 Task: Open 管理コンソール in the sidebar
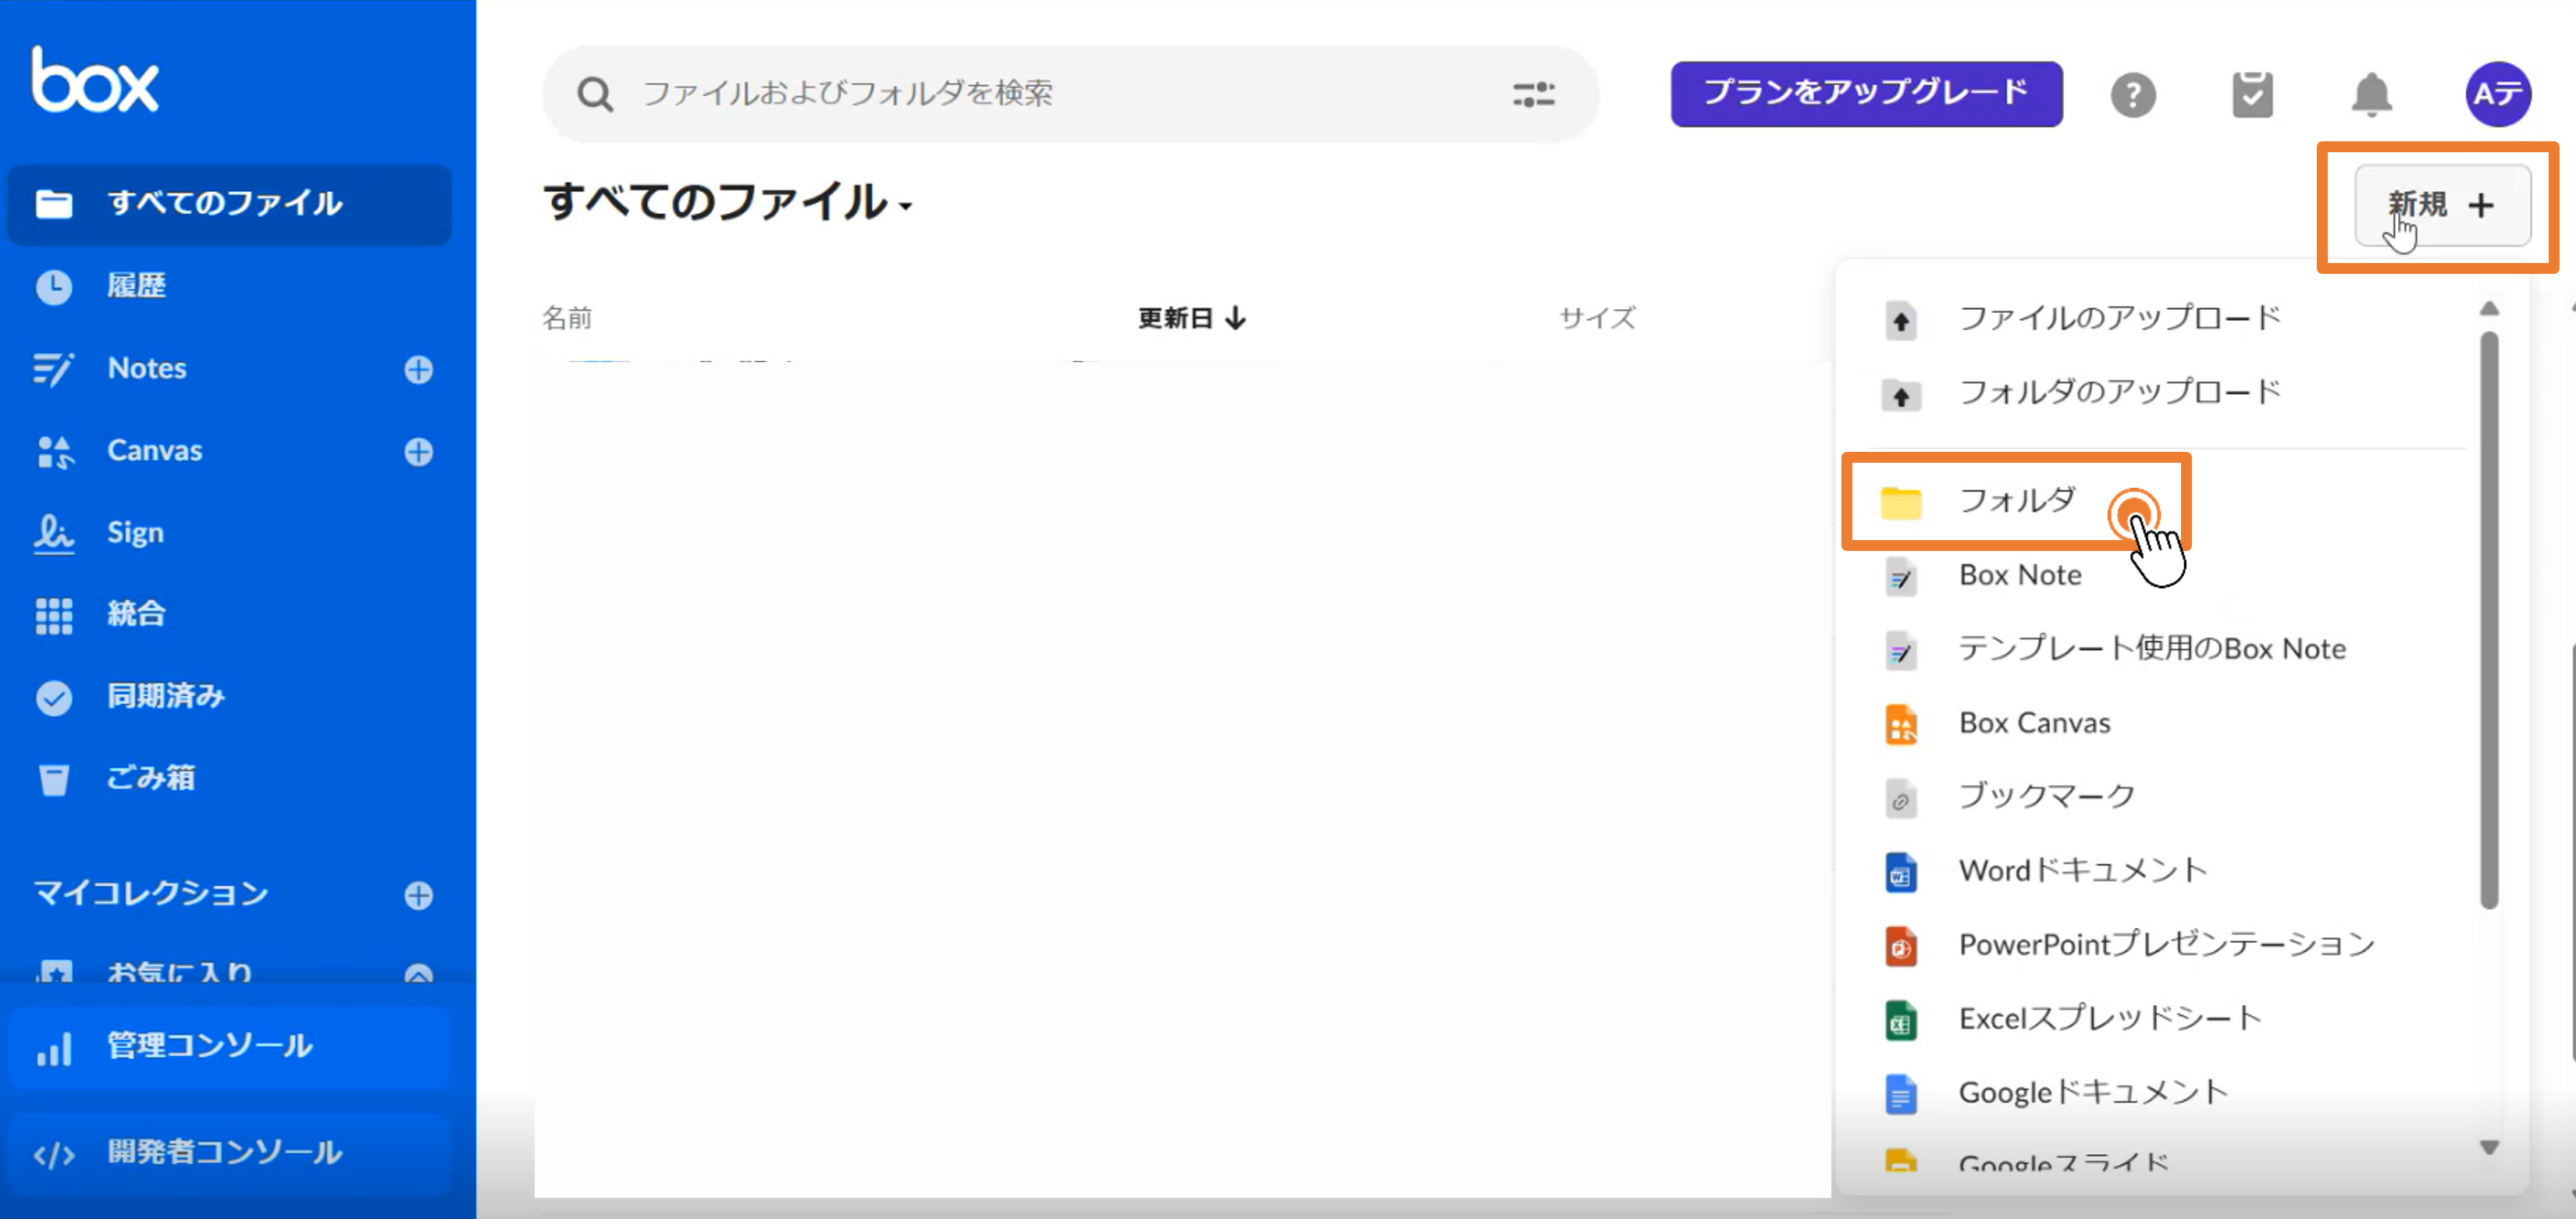[x=229, y=1047]
